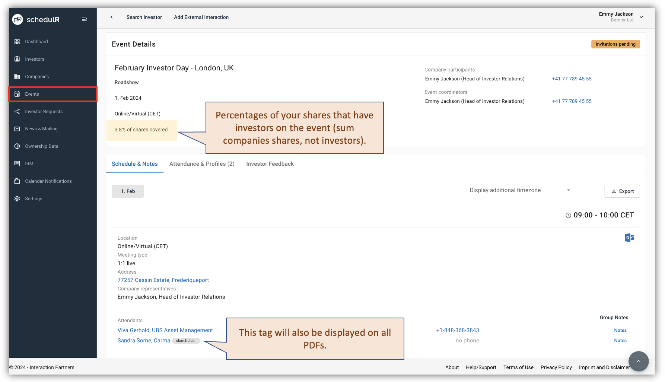
Task: Switch to Attendance & Profiles tab
Action: point(201,164)
